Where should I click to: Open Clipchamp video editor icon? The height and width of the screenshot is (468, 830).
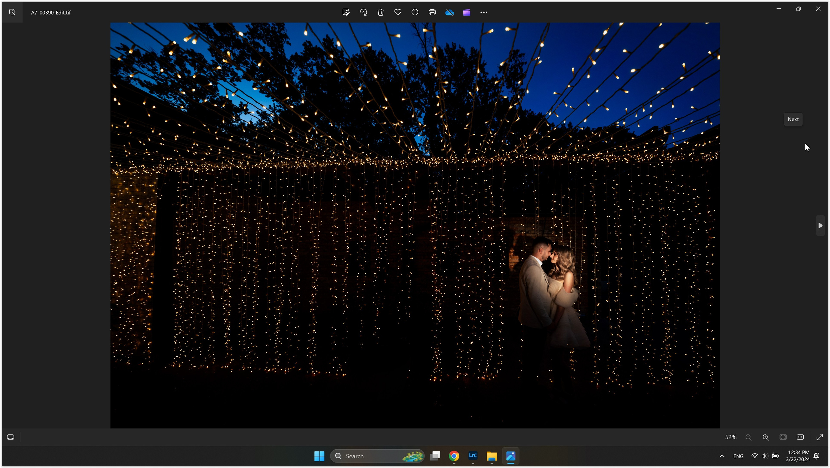pyautogui.click(x=467, y=12)
